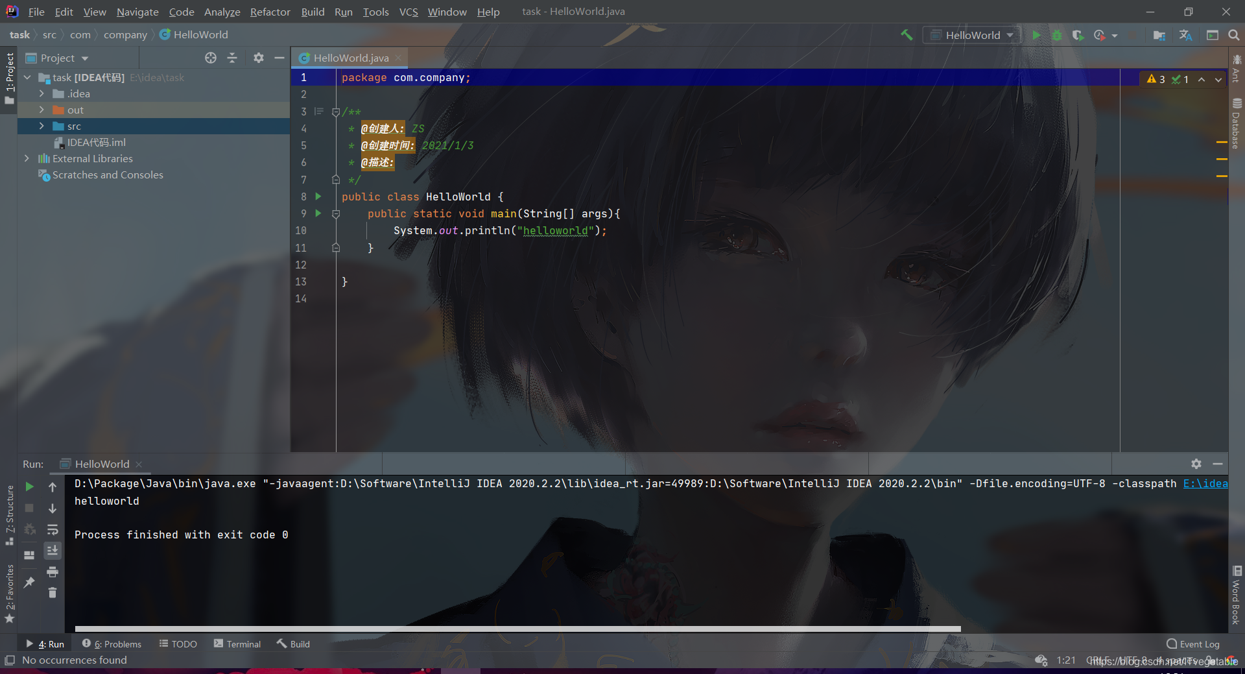Image resolution: width=1245 pixels, height=674 pixels.
Task: Toggle the Structure tool window stripe
Action: click(x=9, y=514)
